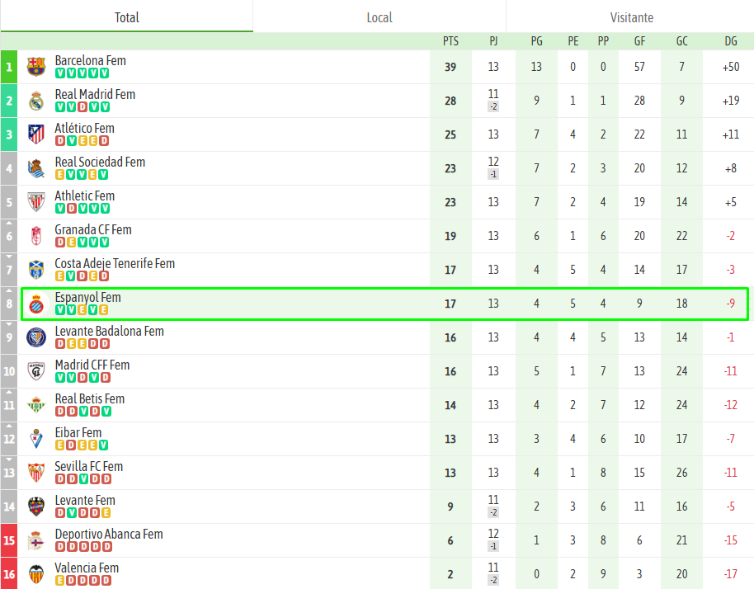Sort the table by DG column header

[x=731, y=41]
